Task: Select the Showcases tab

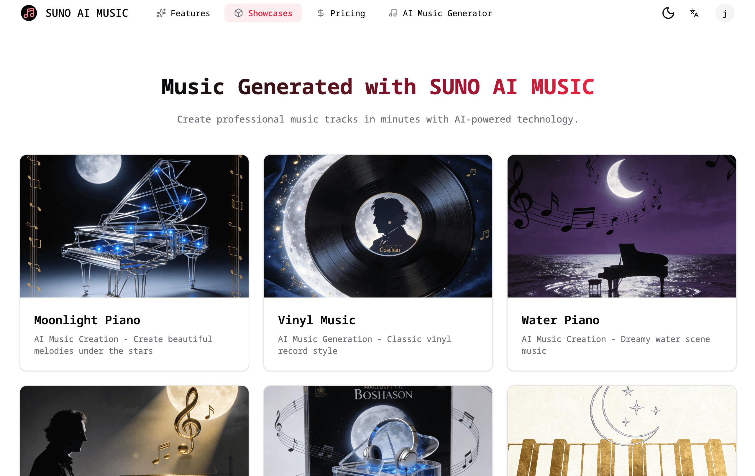Action: (263, 13)
